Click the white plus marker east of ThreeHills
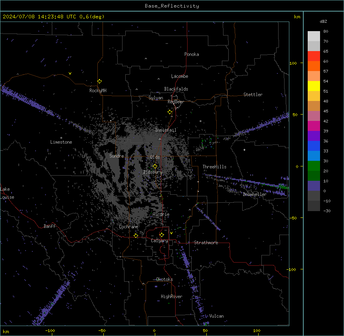Image resolution: width=344 pixels, height=336 pixels. click(244, 150)
